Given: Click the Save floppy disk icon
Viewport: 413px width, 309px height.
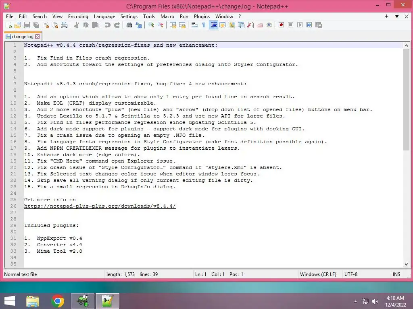Looking at the screenshot, I should pyautogui.click(x=27, y=25).
